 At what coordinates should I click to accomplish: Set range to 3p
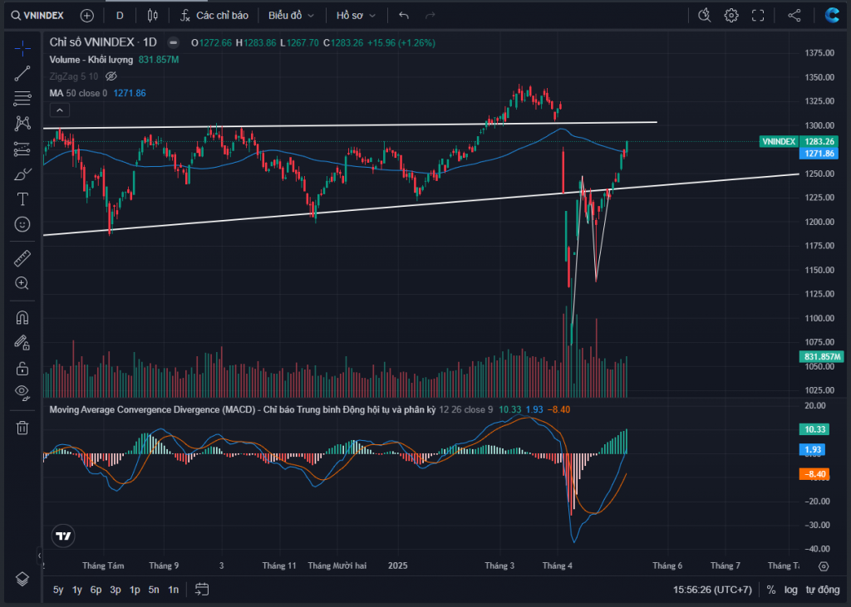[115, 590]
